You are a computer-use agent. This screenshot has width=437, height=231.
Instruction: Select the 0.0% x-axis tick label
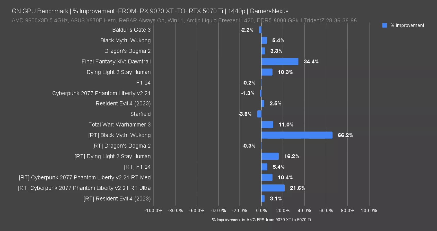[x=261, y=211]
